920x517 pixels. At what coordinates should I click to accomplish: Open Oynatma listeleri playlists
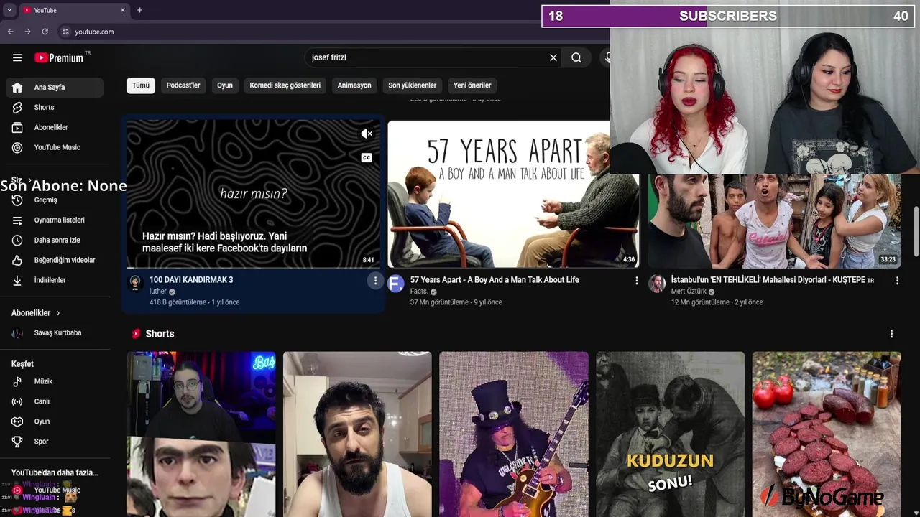[x=55, y=220]
